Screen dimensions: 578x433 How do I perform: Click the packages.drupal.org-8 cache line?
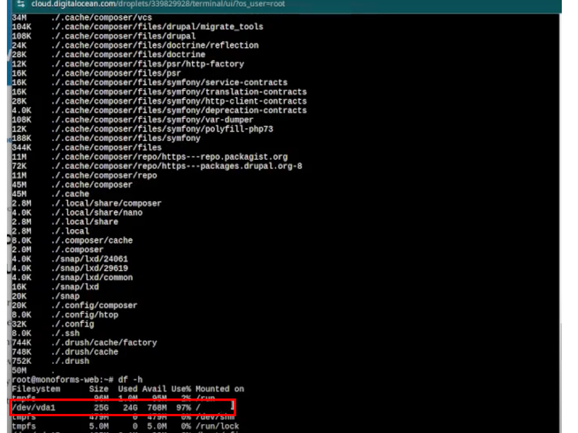click(157, 166)
